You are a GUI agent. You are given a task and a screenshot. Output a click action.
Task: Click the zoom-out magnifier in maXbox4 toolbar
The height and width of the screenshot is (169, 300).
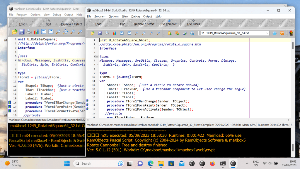point(72,32)
